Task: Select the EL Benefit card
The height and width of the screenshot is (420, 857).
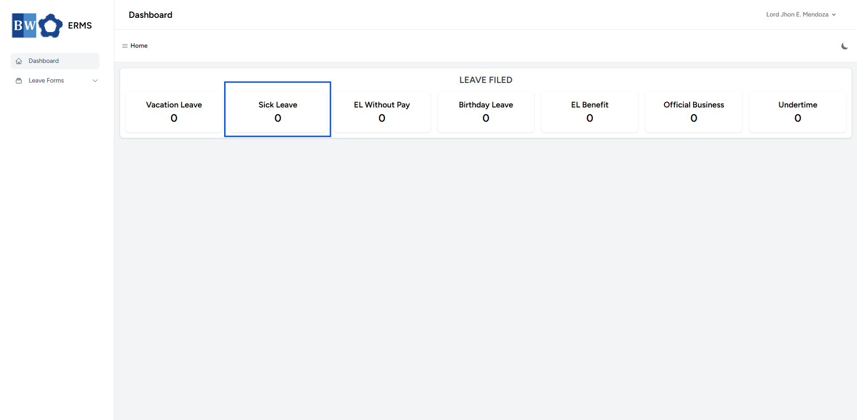Action: coord(589,111)
